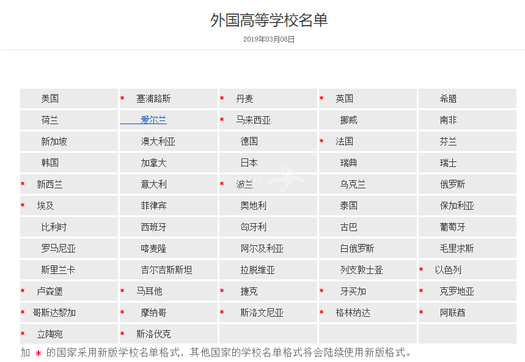Click 瑞士 in the right column
The image size is (525, 362).
click(x=448, y=163)
